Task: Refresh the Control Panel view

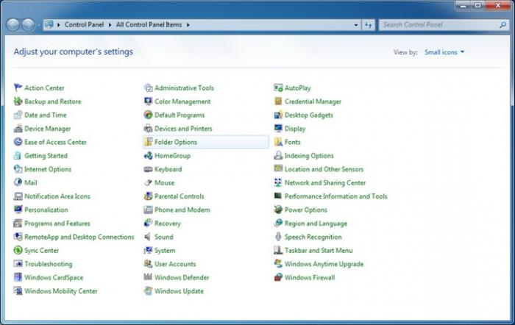Action: [368, 25]
